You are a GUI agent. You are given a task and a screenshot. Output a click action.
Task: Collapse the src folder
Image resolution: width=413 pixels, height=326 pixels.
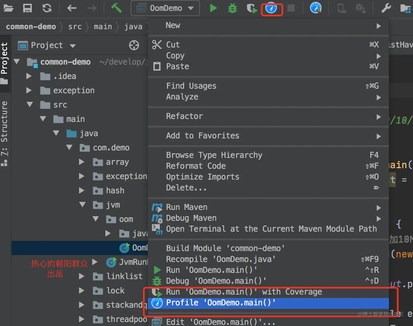pos(30,104)
